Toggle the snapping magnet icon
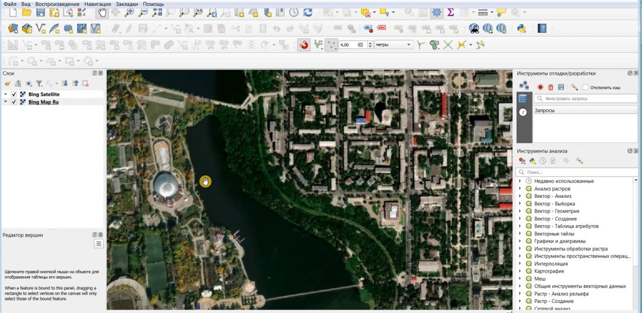 click(303, 45)
